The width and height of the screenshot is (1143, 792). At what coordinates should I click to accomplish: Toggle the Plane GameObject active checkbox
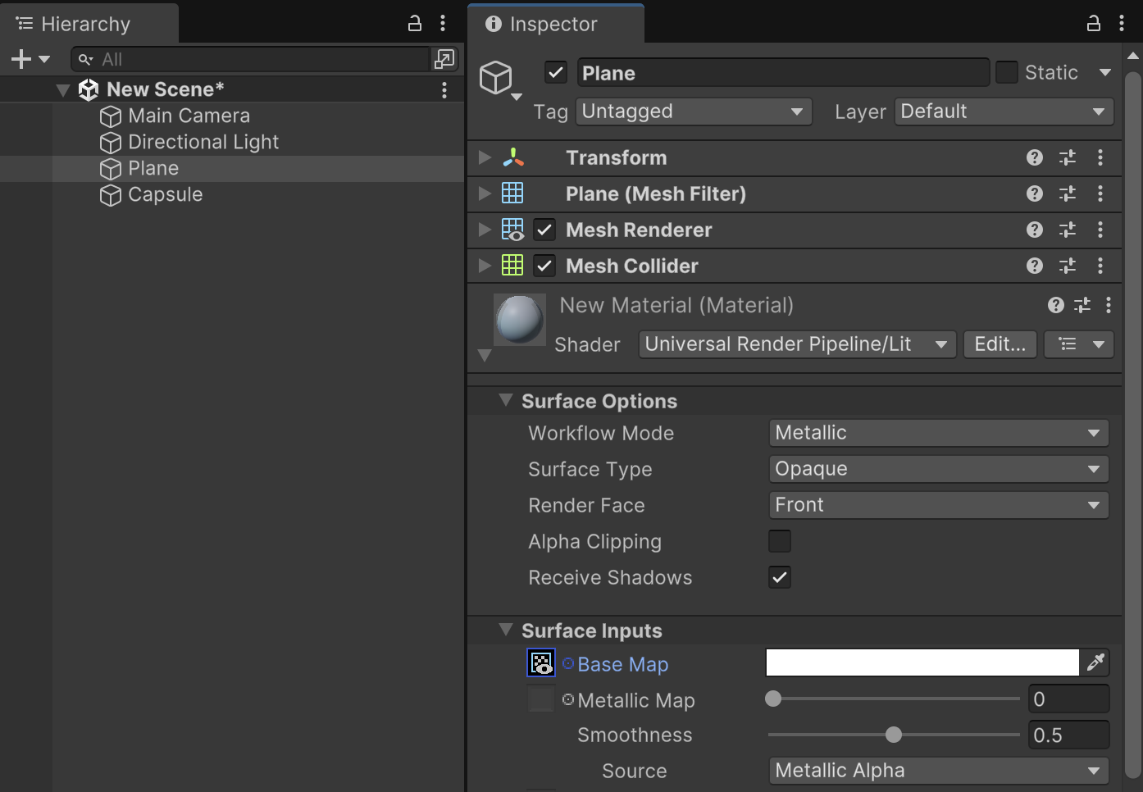[x=555, y=72]
